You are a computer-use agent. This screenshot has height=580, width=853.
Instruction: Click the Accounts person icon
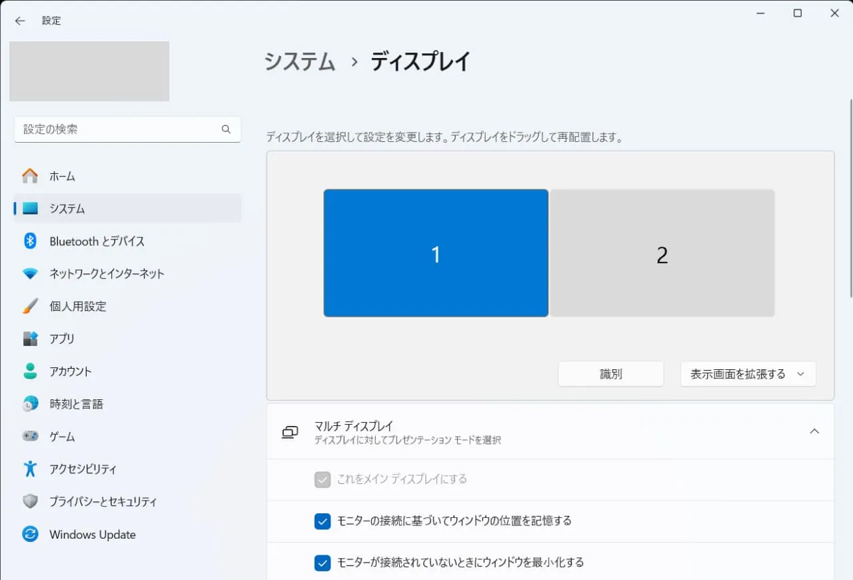[30, 371]
